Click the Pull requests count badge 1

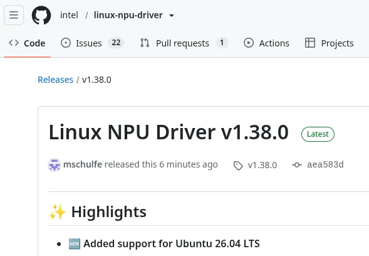pos(222,43)
